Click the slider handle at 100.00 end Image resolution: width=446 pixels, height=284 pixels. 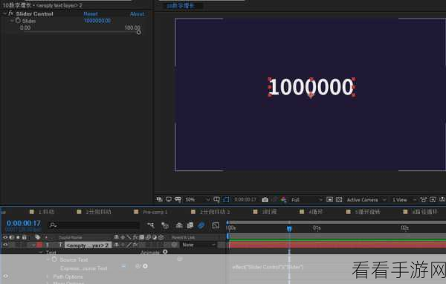coord(138,32)
